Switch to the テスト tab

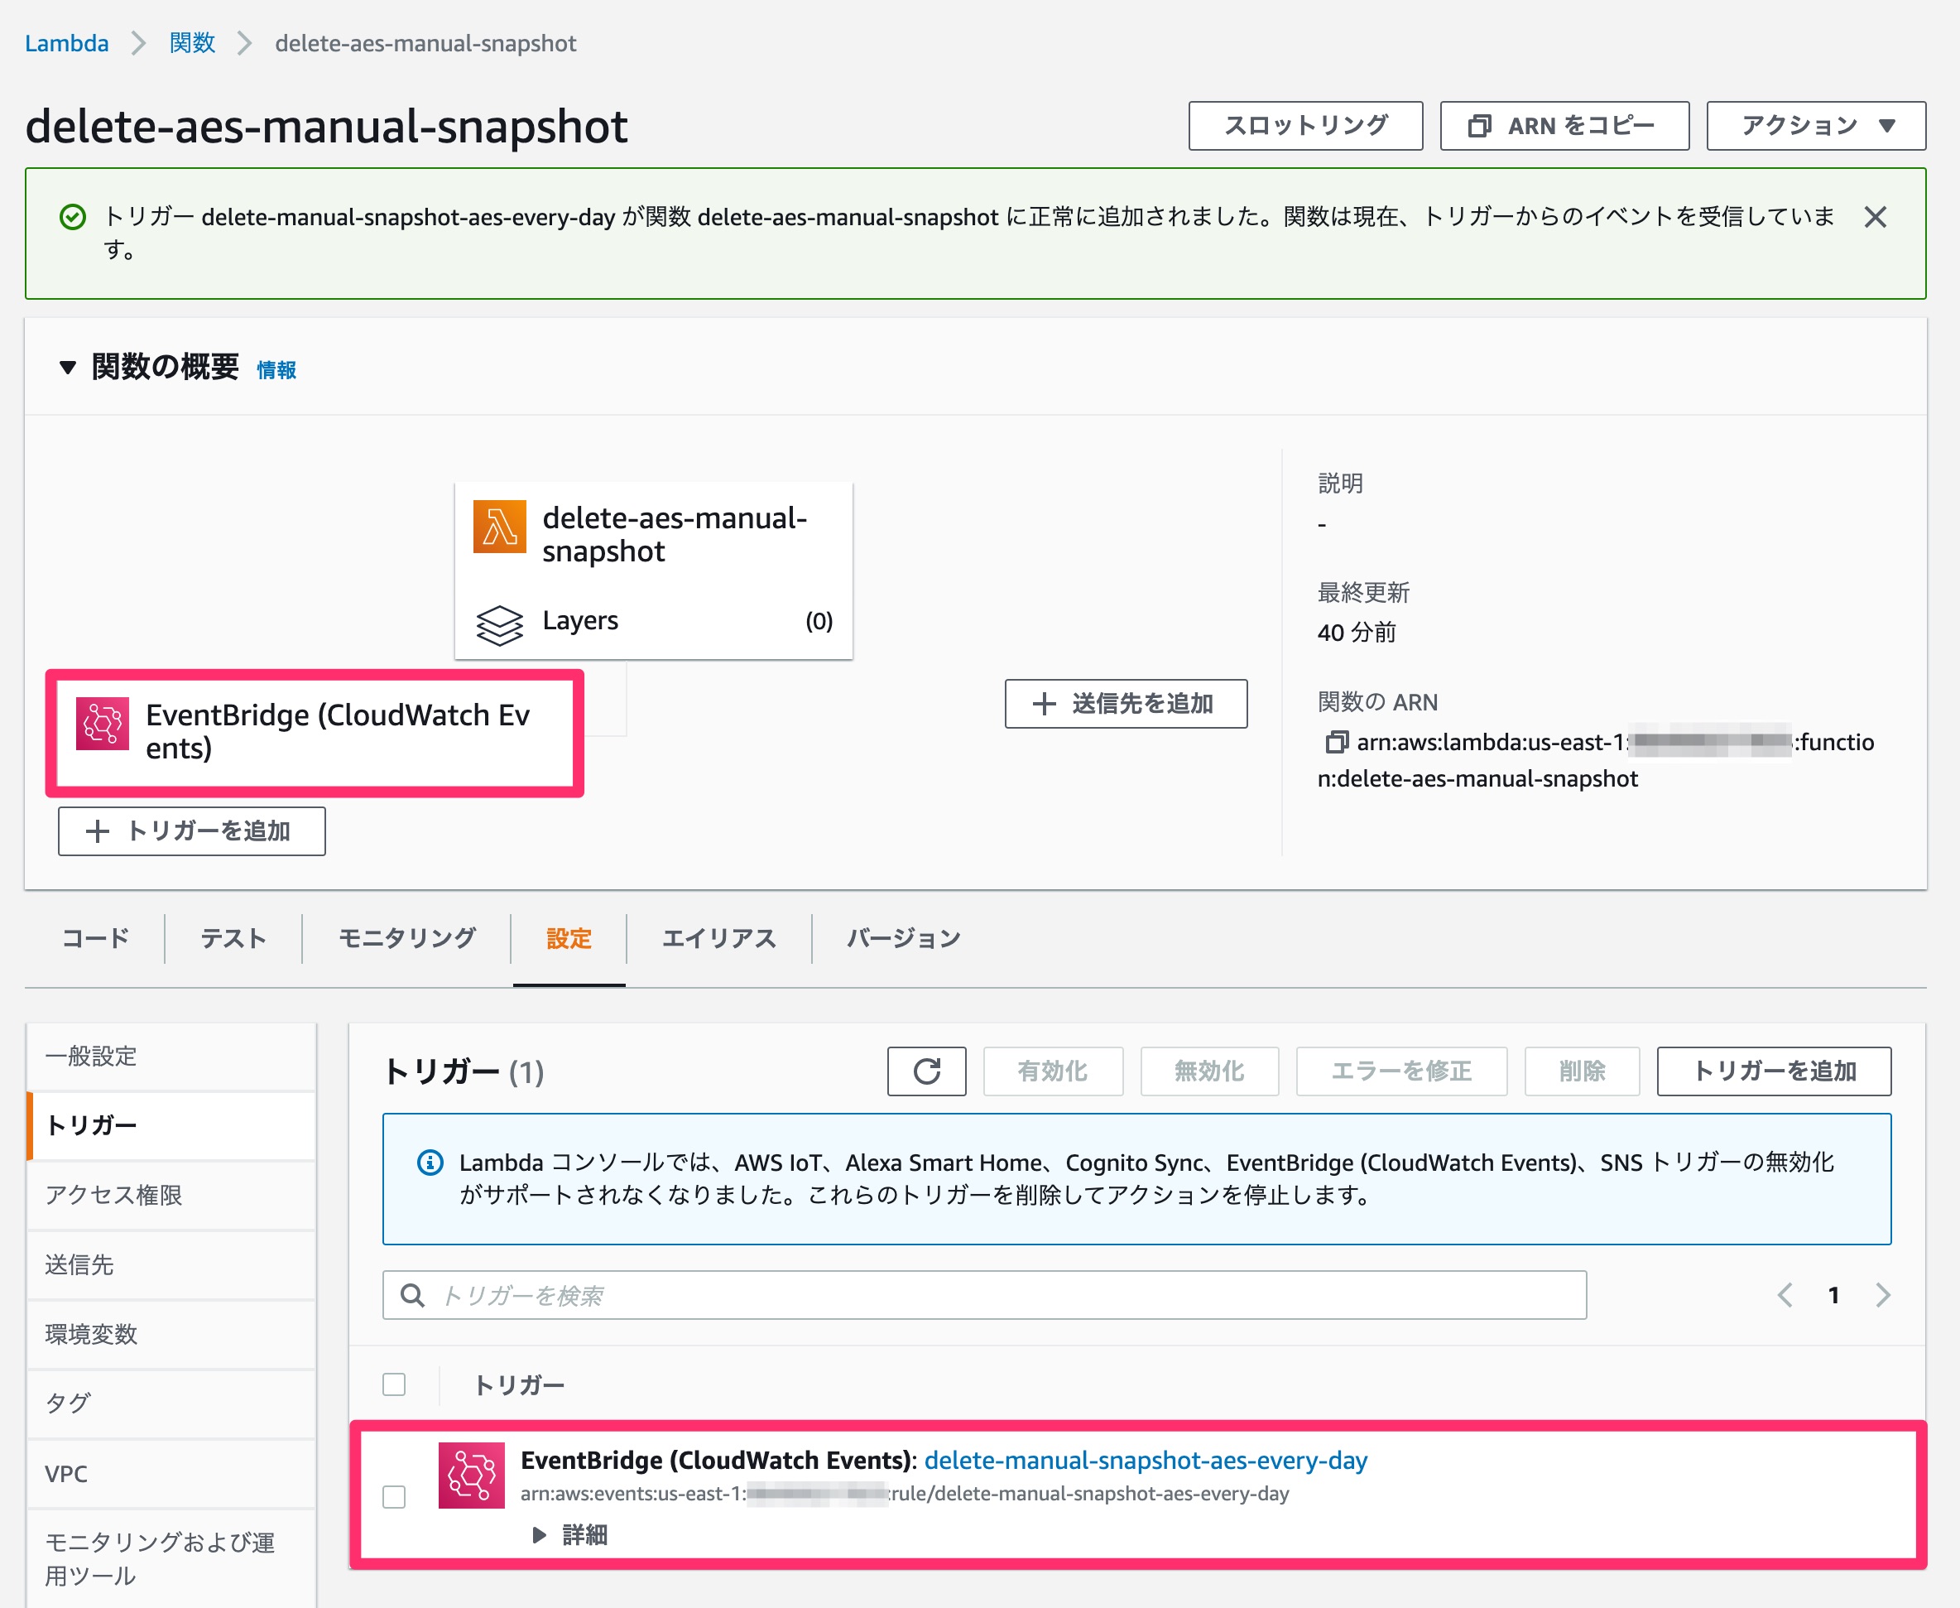pos(233,938)
